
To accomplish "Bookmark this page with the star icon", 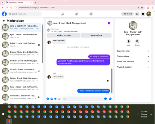I will (x=142, y=8).
